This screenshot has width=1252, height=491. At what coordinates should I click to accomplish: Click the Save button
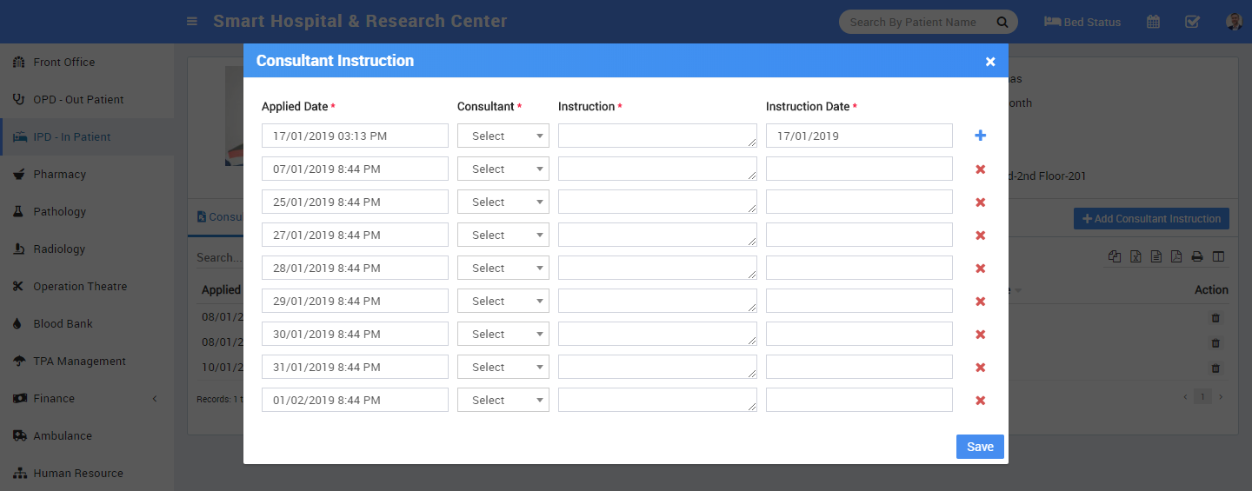click(980, 447)
